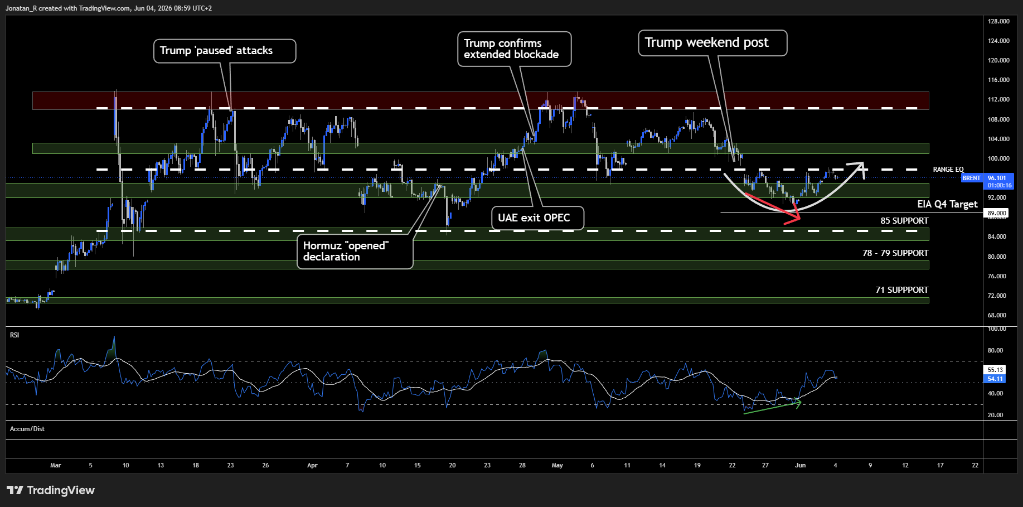Image resolution: width=1023 pixels, height=507 pixels.
Task: Click 84.000 on the price axis
Action: point(997,236)
